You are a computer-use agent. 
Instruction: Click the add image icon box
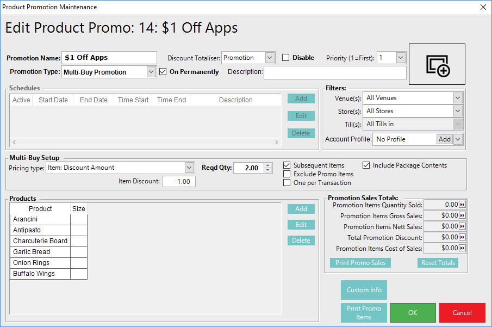pos(437,64)
